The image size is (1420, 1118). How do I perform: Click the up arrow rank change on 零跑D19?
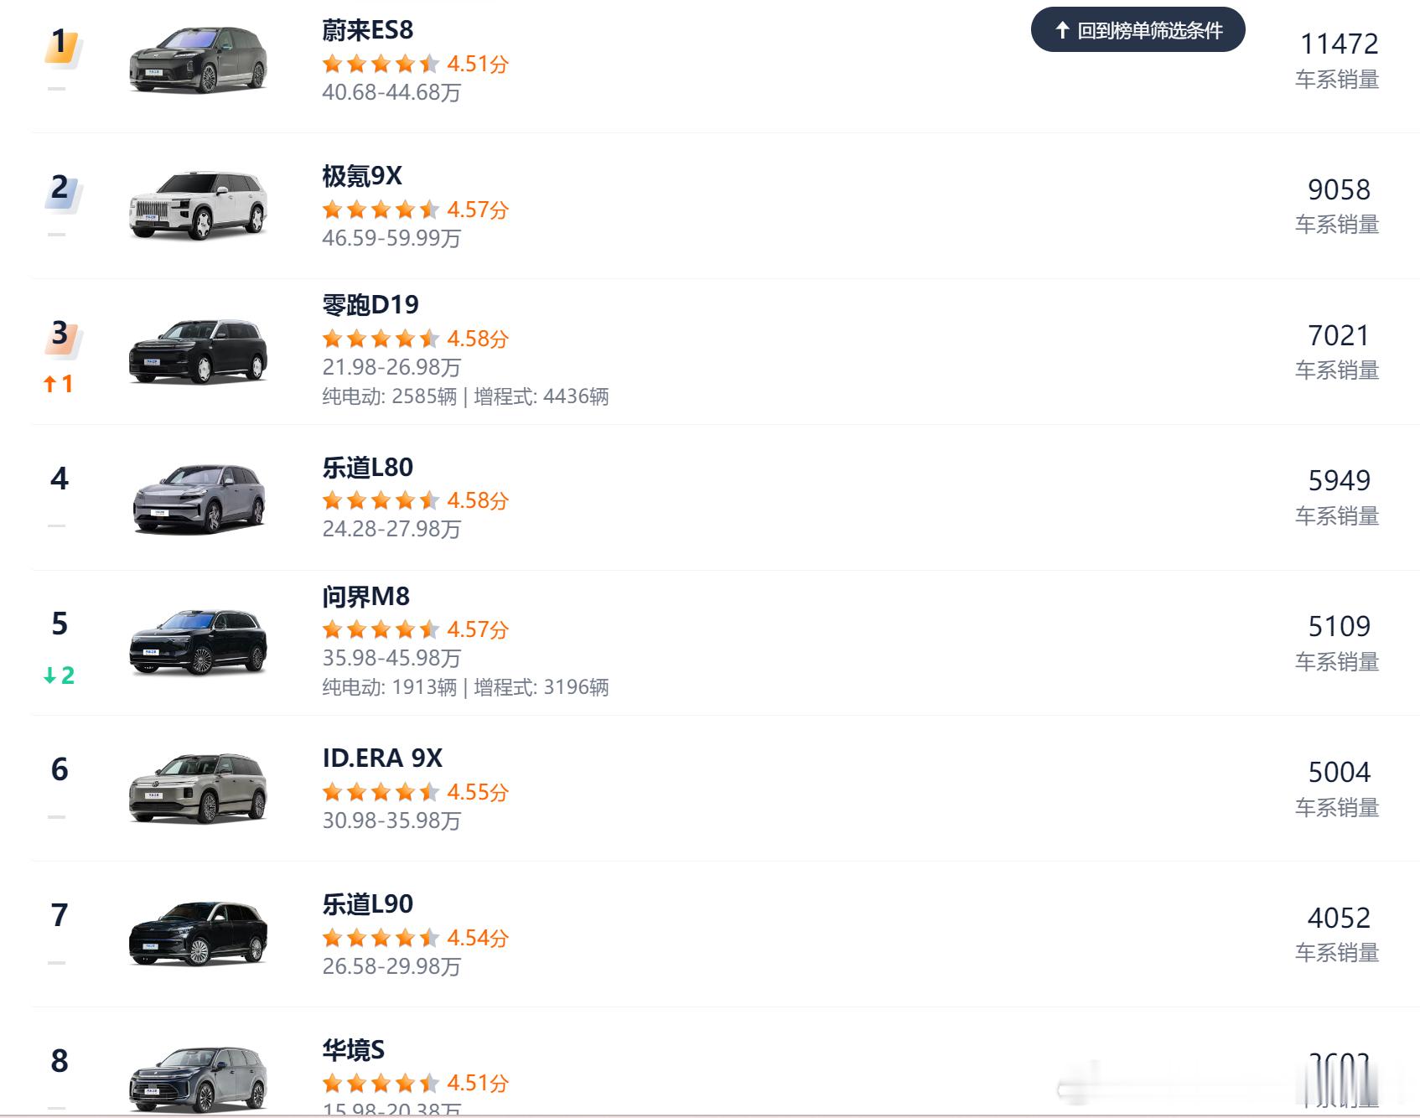pos(58,384)
